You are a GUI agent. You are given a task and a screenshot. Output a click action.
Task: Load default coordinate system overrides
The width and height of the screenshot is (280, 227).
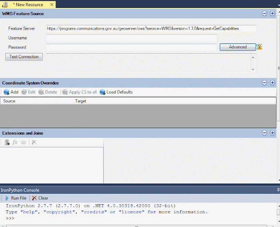click(x=116, y=92)
